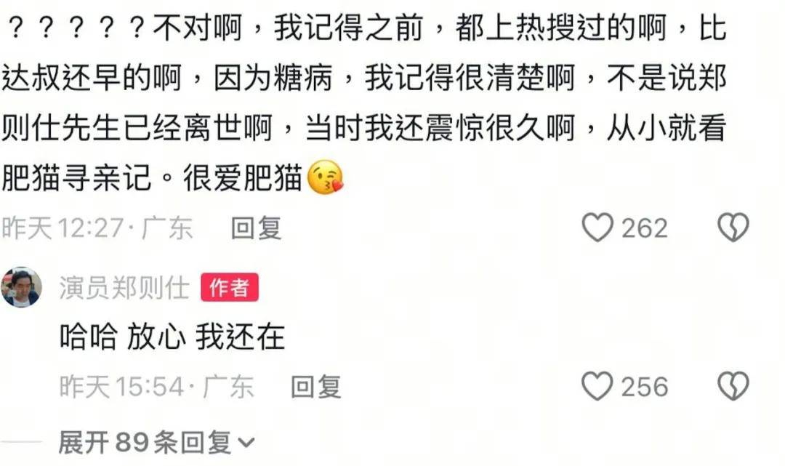This screenshot has height=466, width=785.
Task: Tap the long comment mentioning 肥猫寻亲记
Action: (x=364, y=103)
